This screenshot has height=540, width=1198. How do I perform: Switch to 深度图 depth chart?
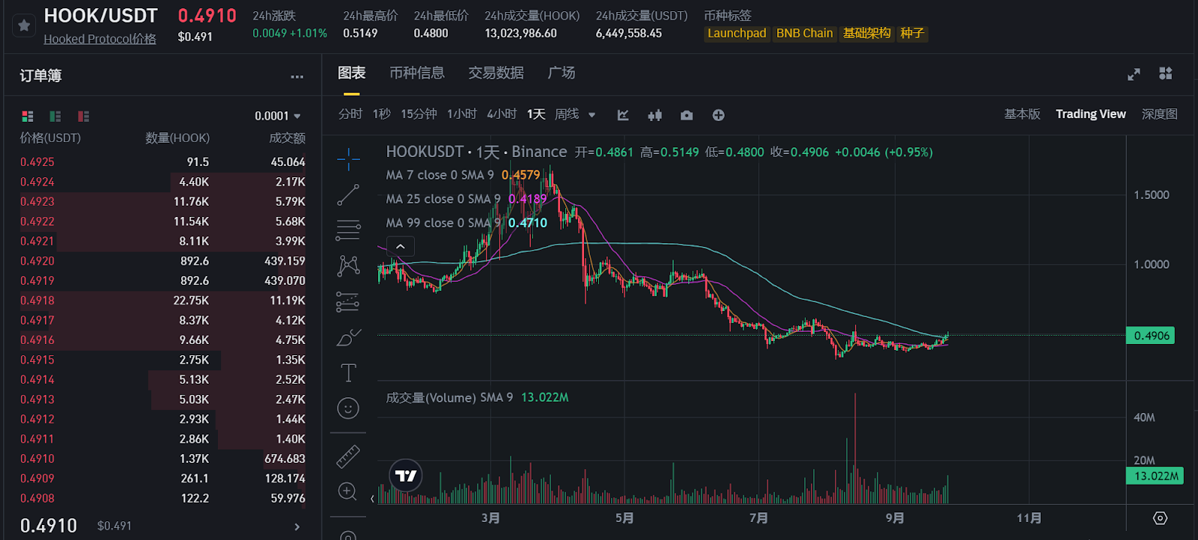pos(1159,114)
